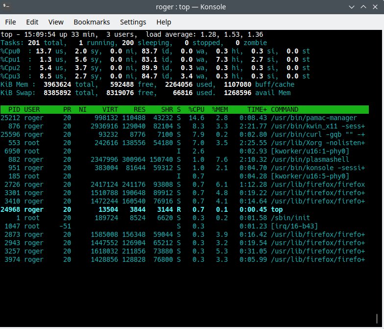Open the Edit menu
The width and height of the screenshot is (384, 329).
coord(32,22)
